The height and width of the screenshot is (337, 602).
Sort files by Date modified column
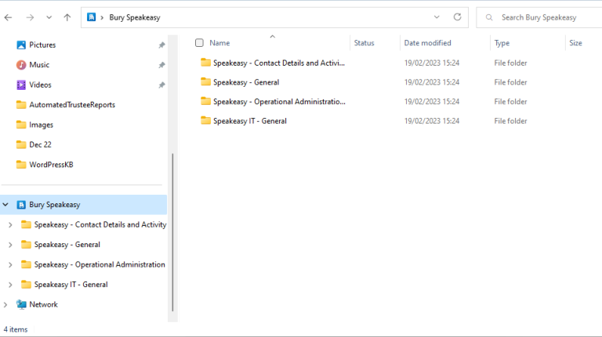point(427,43)
